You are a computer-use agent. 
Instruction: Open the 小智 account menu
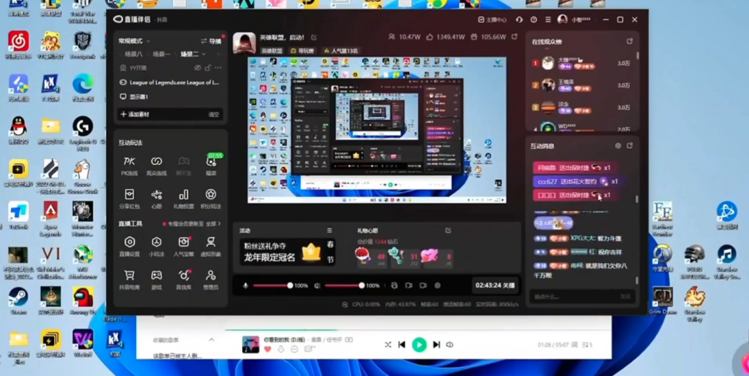point(575,19)
